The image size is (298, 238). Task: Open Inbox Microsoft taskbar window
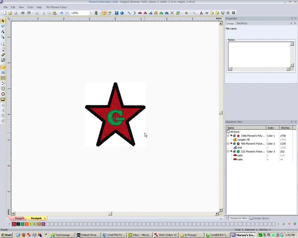pyautogui.click(x=140, y=235)
